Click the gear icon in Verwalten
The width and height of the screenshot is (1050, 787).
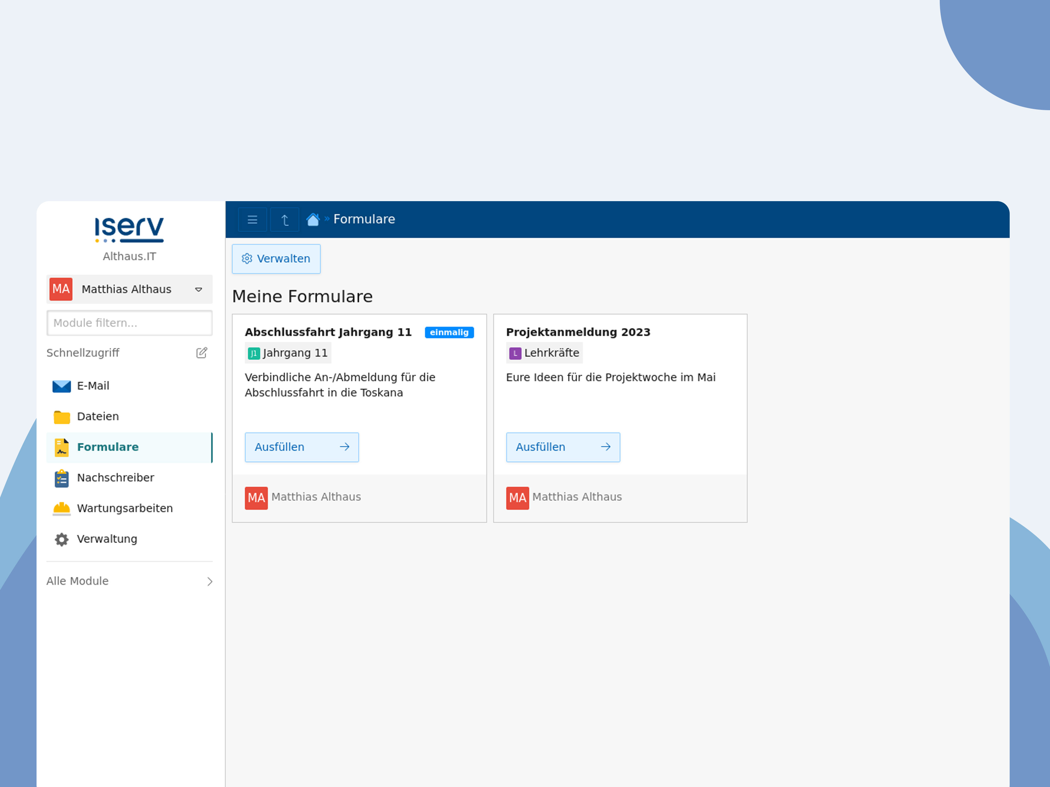(247, 258)
